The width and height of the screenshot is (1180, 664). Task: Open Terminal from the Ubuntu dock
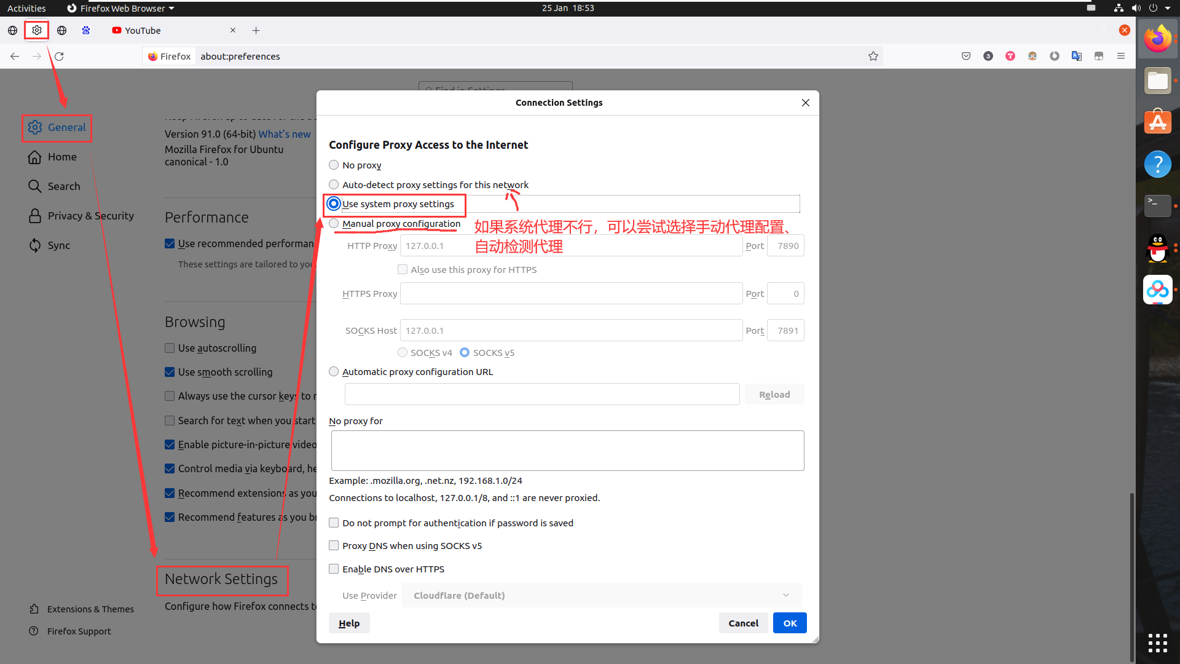pyautogui.click(x=1157, y=205)
